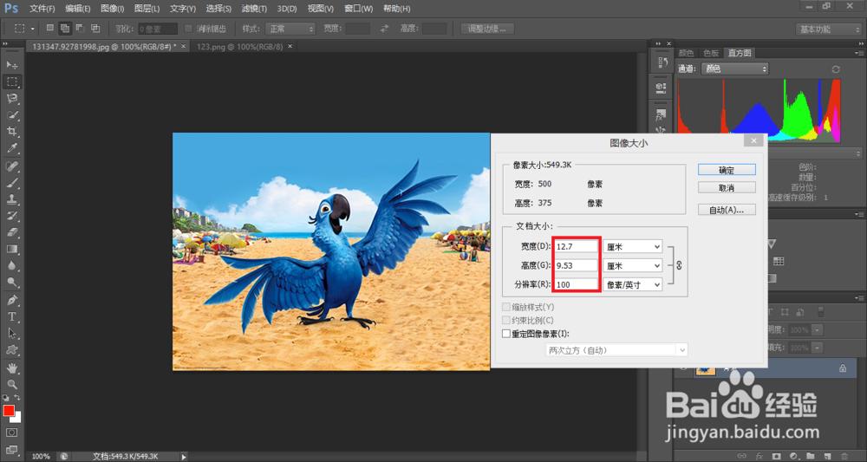Click 自动(A)... button
This screenshot has height=462, width=867.
point(727,210)
